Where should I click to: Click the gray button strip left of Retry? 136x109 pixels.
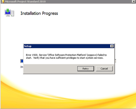point(50,69)
